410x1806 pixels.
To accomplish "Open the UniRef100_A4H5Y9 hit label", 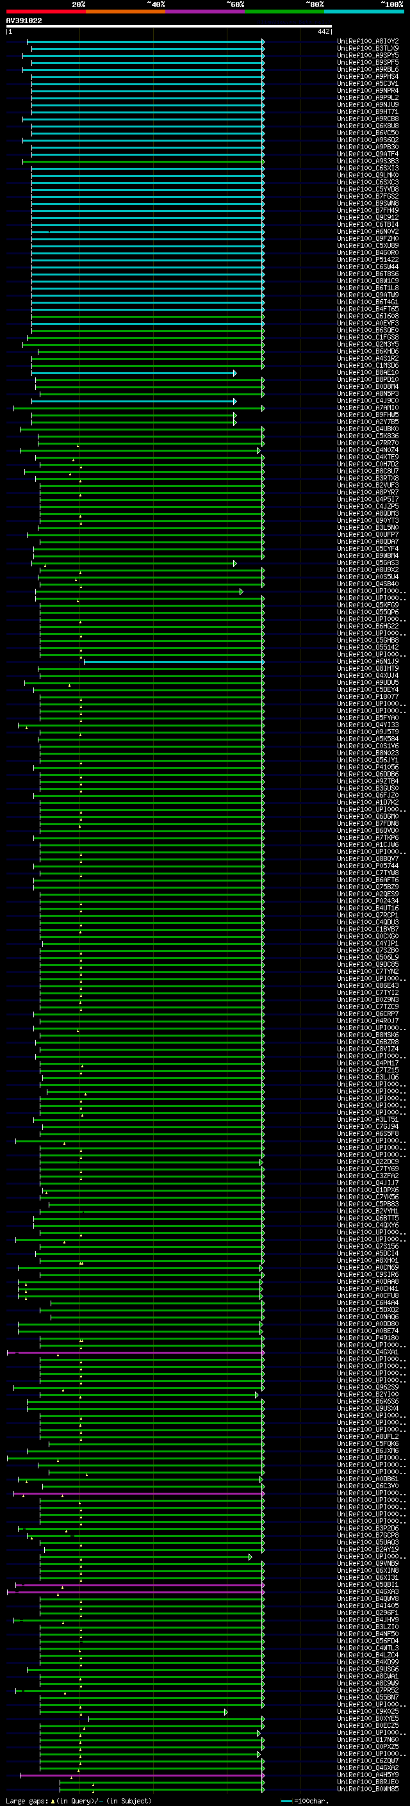I will tap(368, 1775).
